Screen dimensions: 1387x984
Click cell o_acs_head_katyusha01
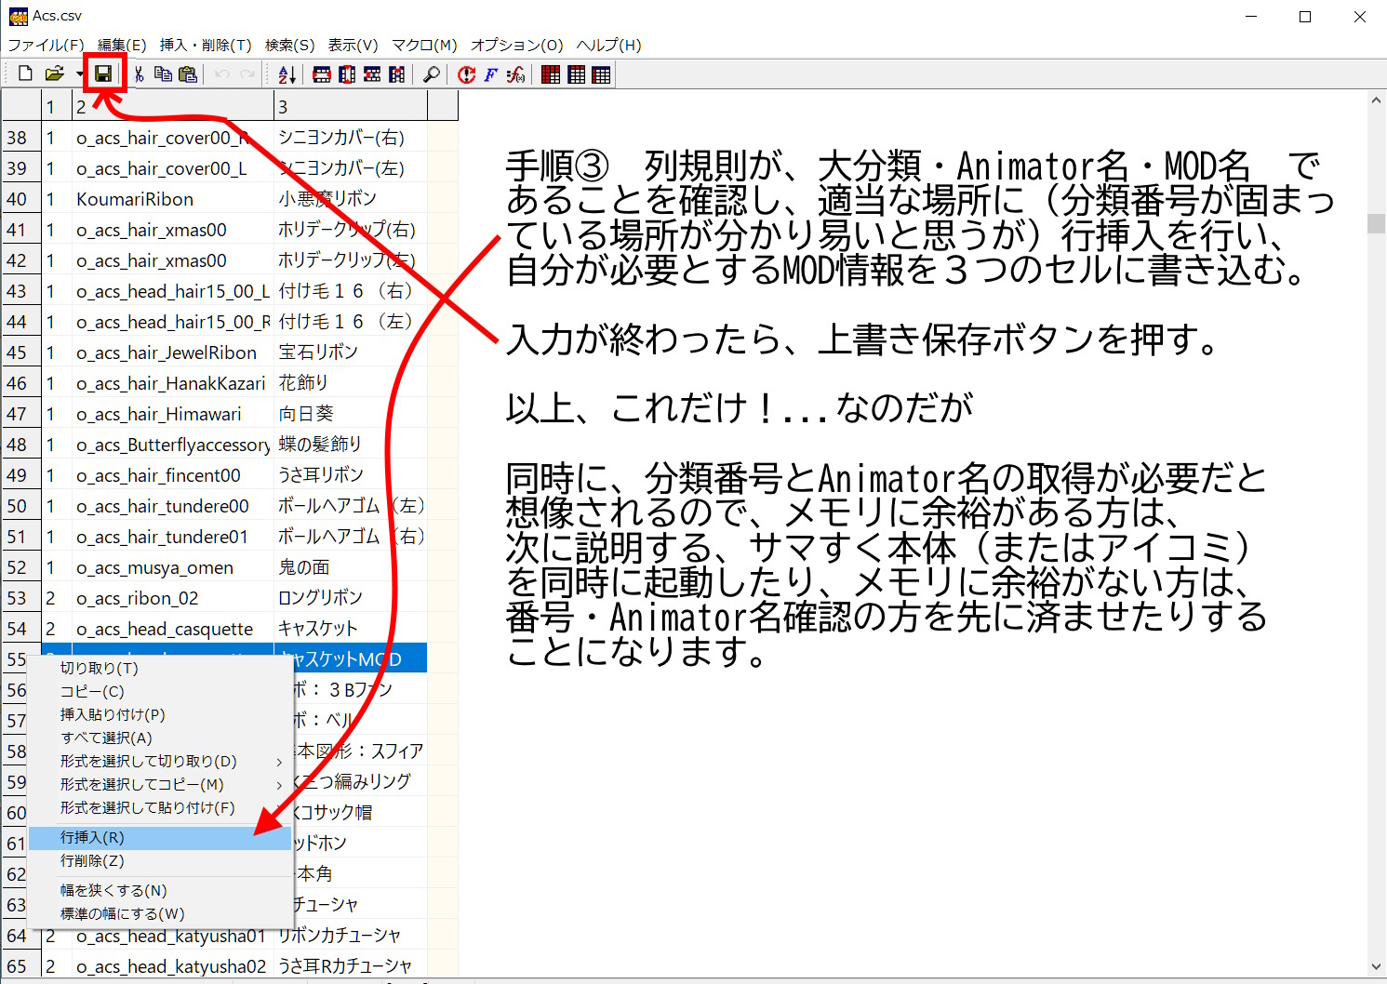coord(173,936)
